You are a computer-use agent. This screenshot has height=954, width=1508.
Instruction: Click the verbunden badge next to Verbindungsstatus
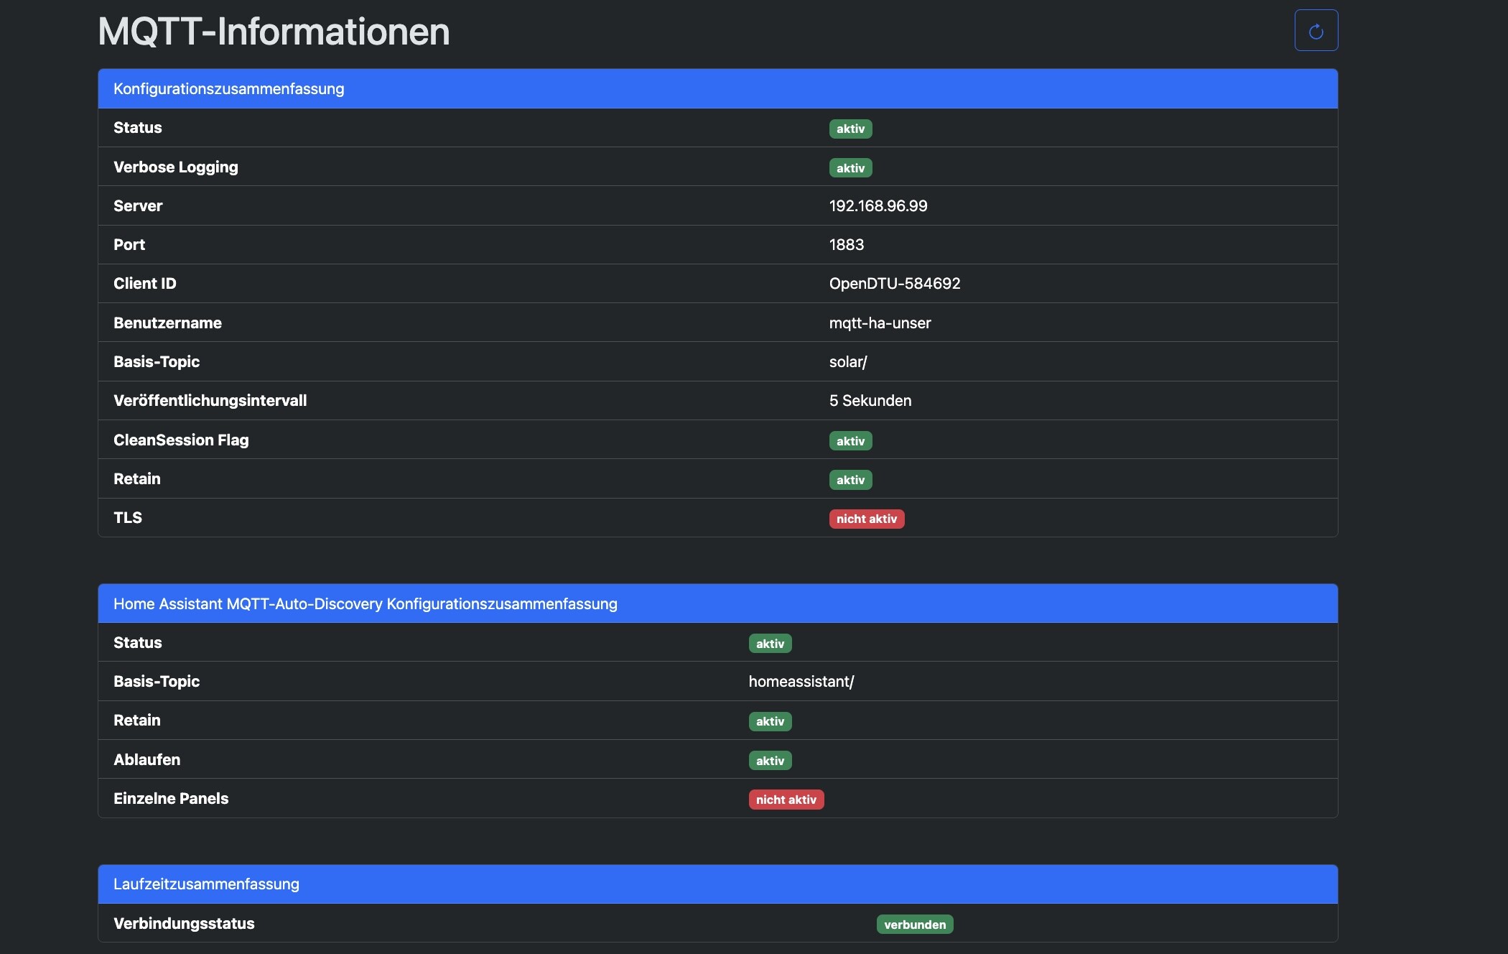[915, 925]
